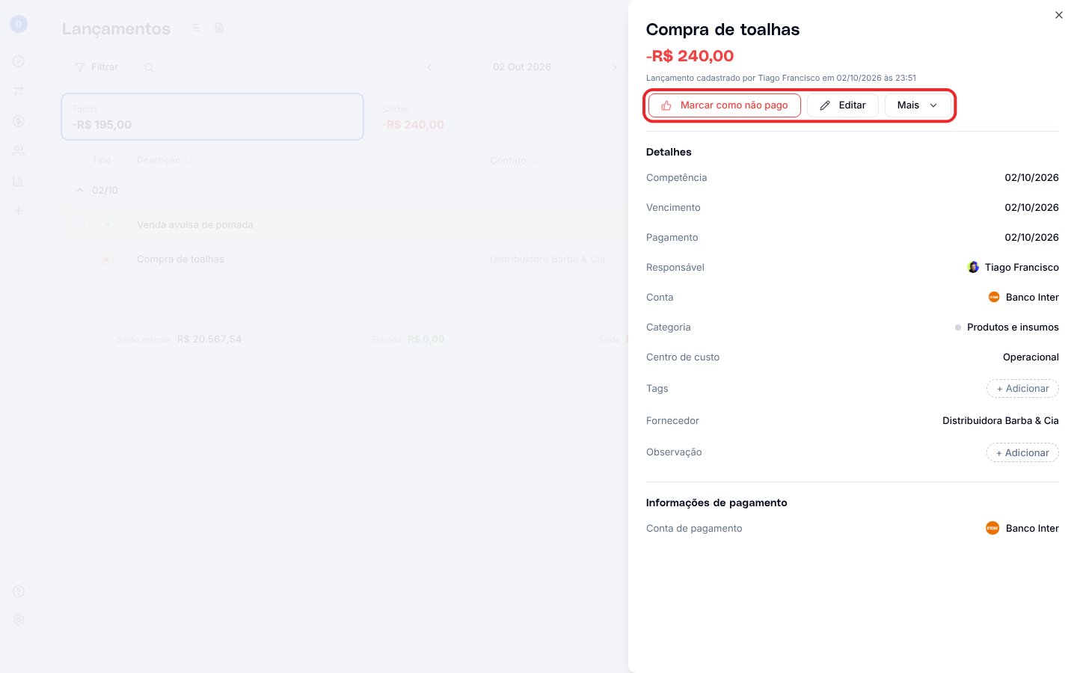Add a tag with Adicionar in Tags row

[1022, 389]
